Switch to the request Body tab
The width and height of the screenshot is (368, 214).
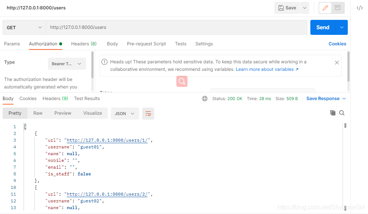112,44
